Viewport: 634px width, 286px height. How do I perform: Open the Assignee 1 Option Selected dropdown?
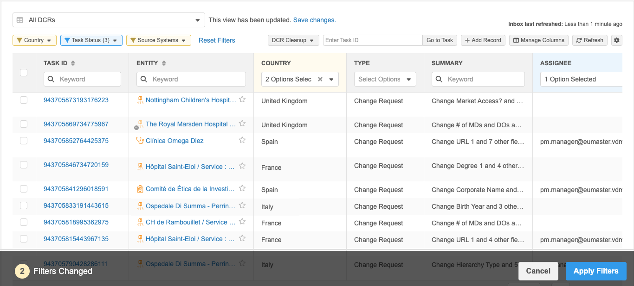pyautogui.click(x=581, y=79)
